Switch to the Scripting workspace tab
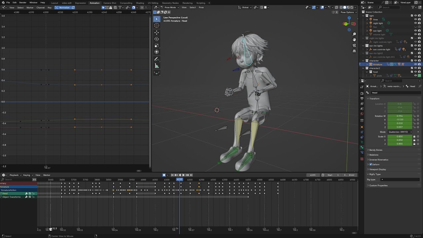The width and height of the screenshot is (423, 238). pyautogui.click(x=201, y=3)
